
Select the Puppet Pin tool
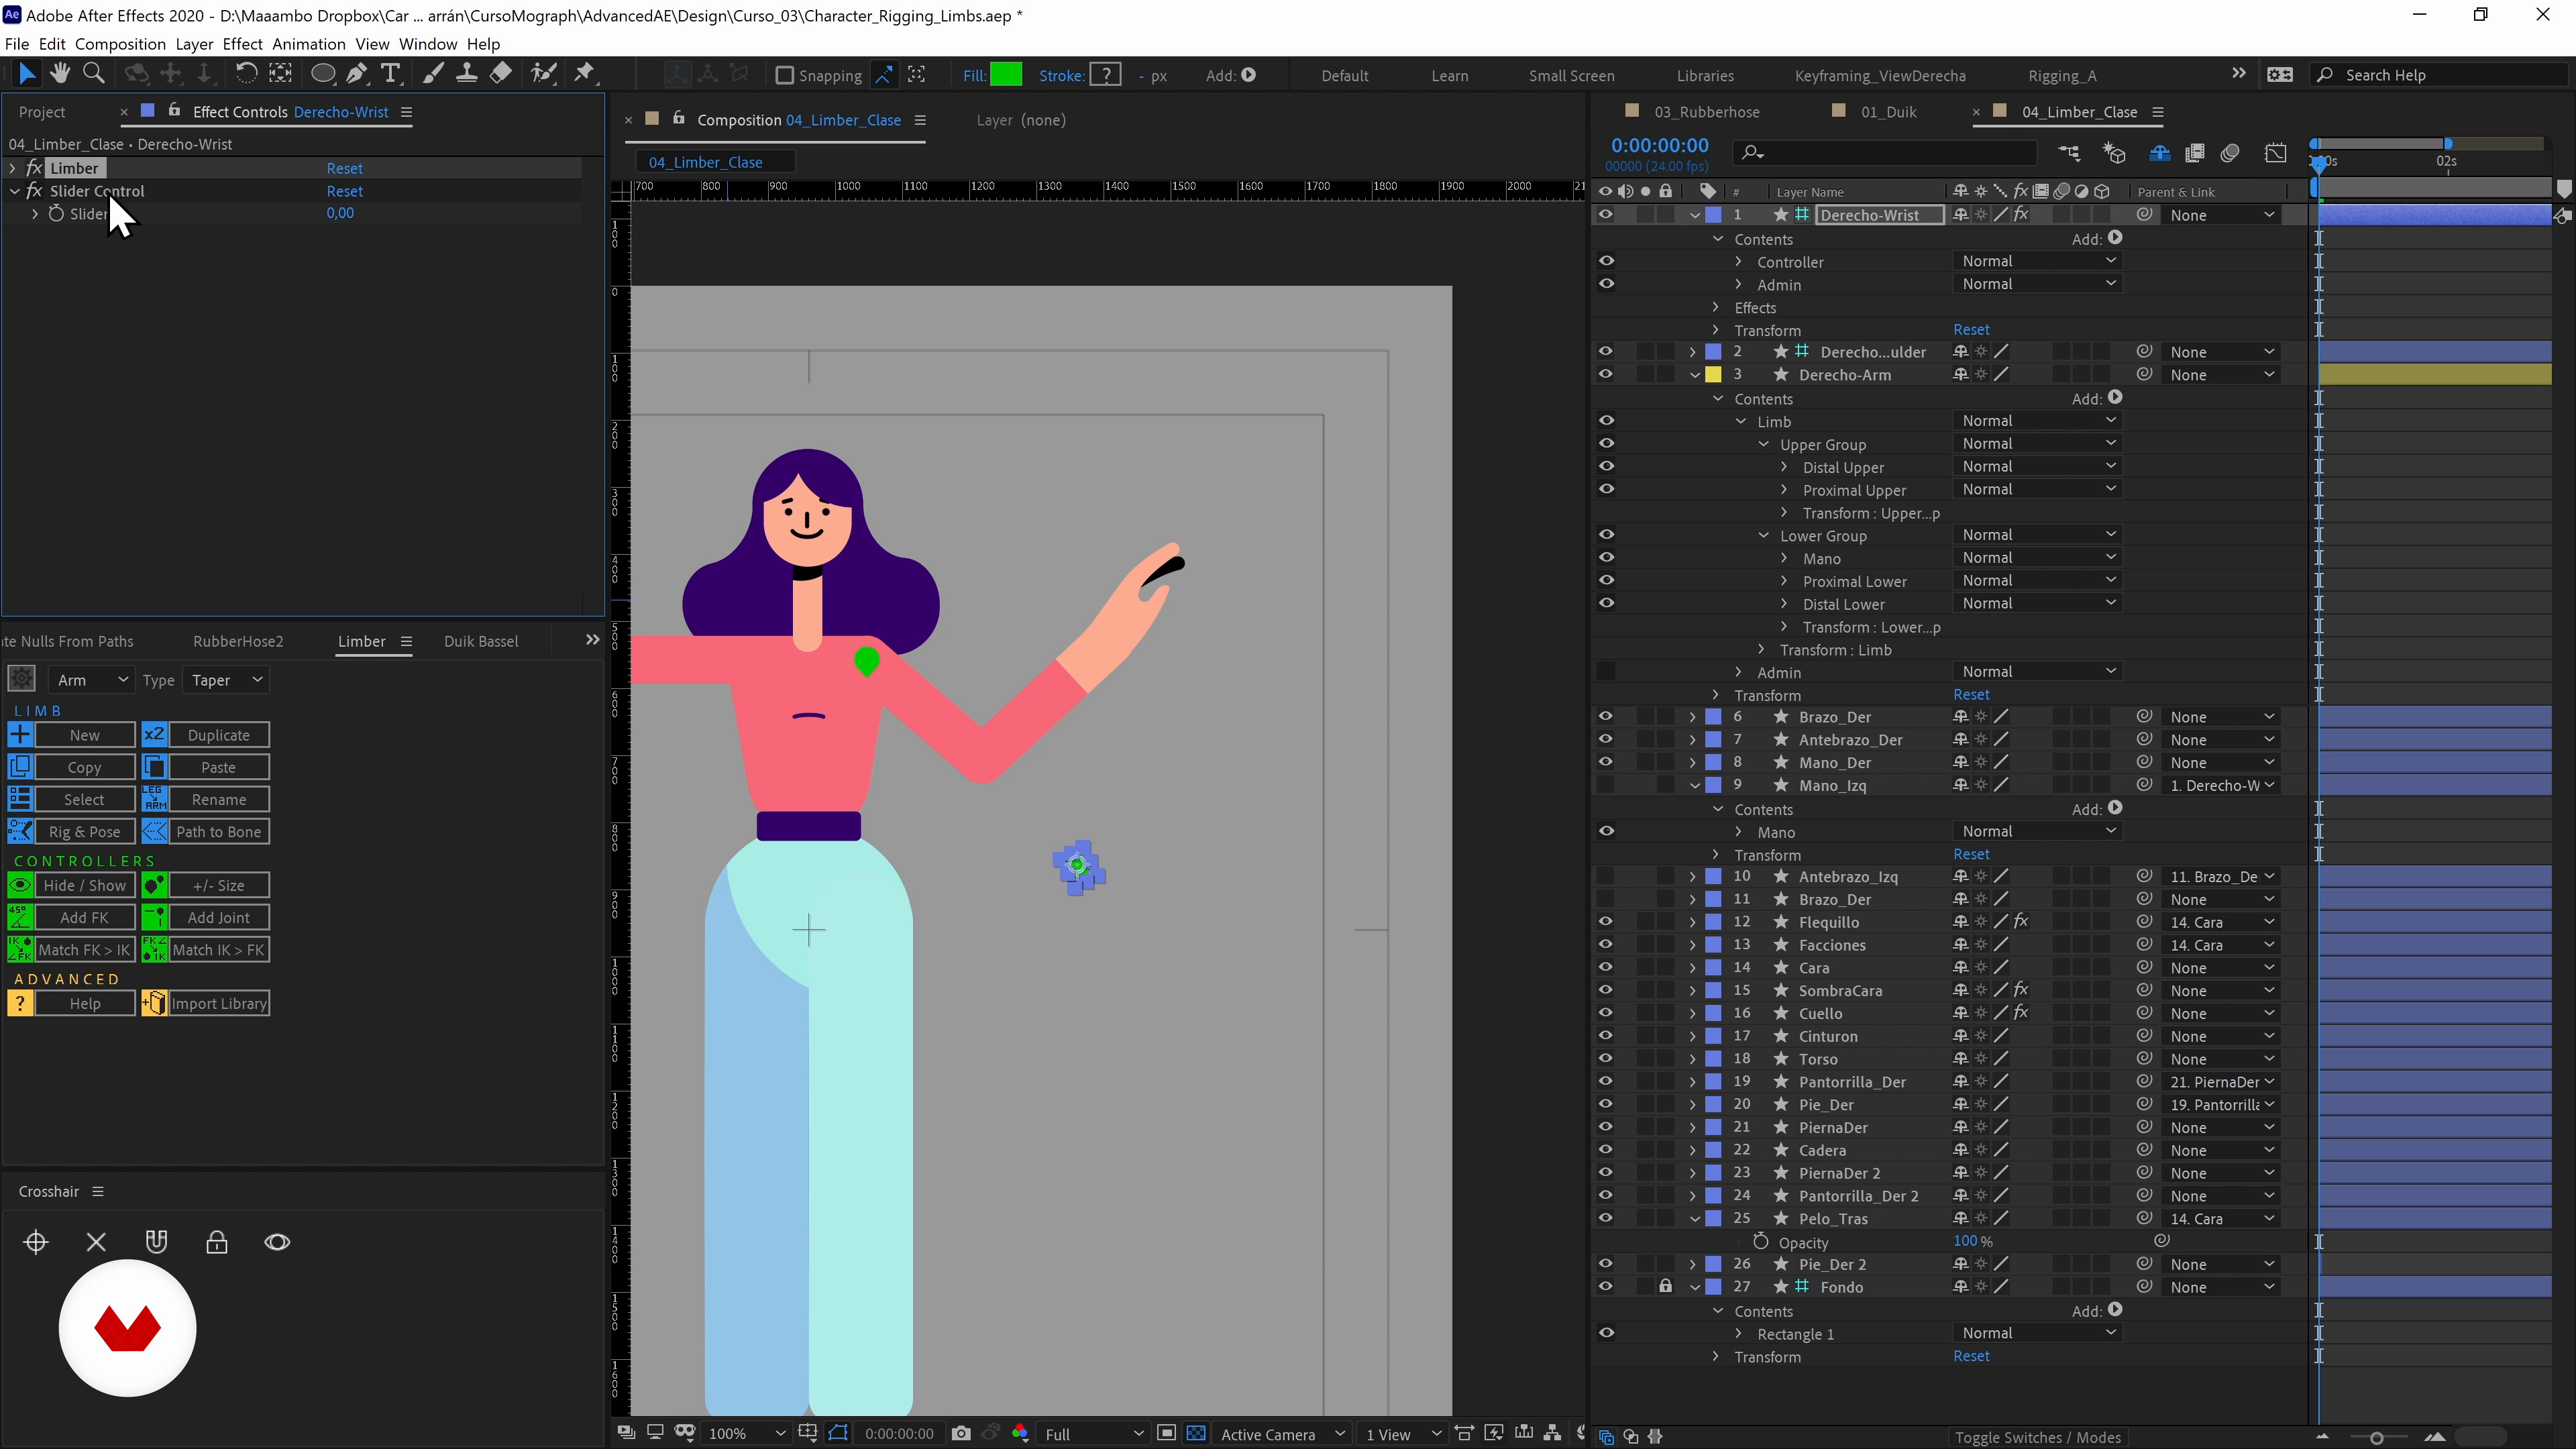[x=585, y=73]
